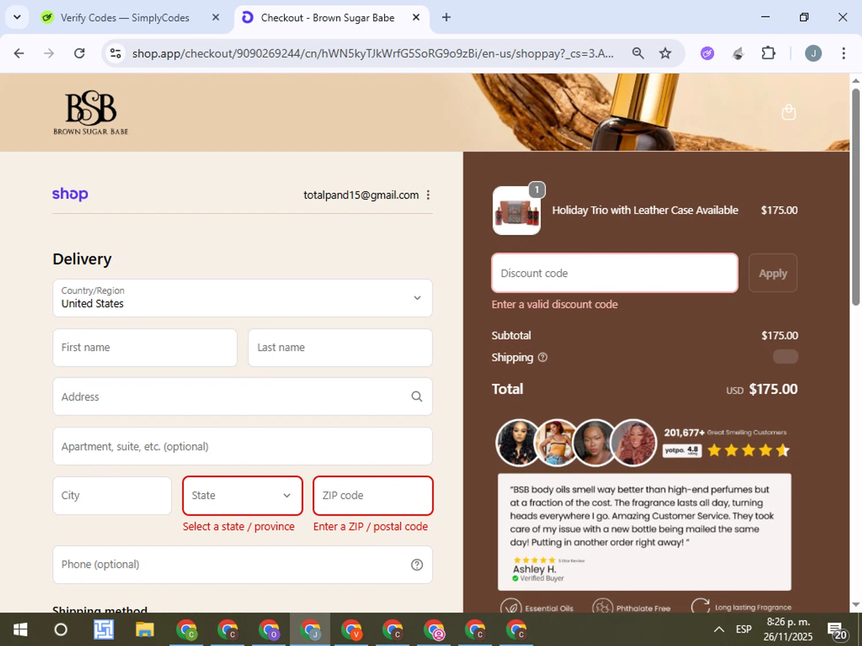Switch to active Chrome window J in taskbar
Viewport: 862px width, 646px height.
(310, 630)
